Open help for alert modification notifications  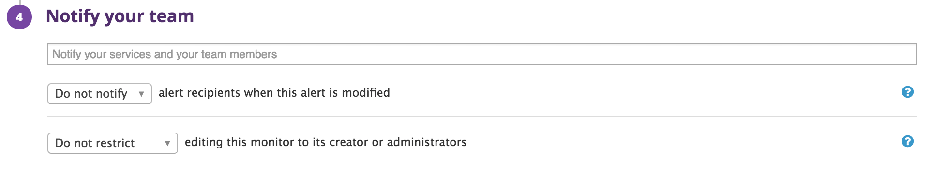[x=908, y=92]
